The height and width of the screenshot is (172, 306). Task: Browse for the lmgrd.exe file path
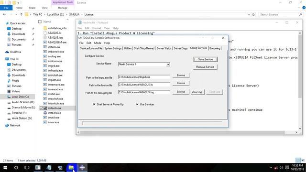click(x=181, y=75)
